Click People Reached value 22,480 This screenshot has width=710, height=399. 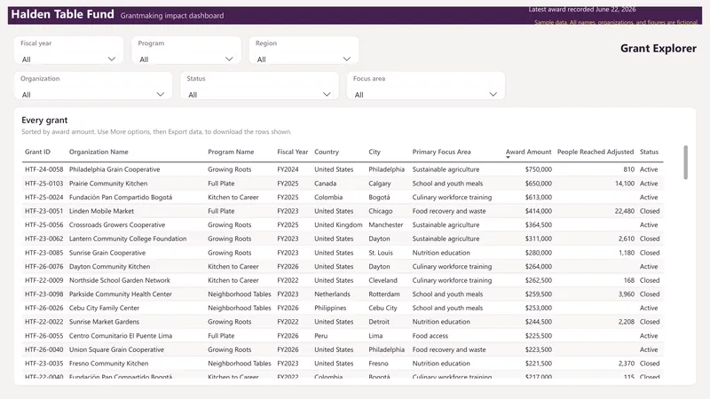(625, 211)
